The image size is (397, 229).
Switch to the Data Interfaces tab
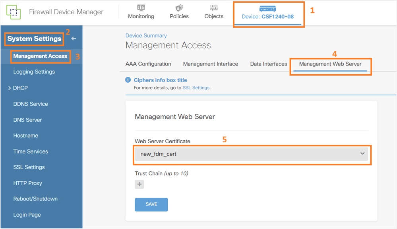[x=268, y=64]
